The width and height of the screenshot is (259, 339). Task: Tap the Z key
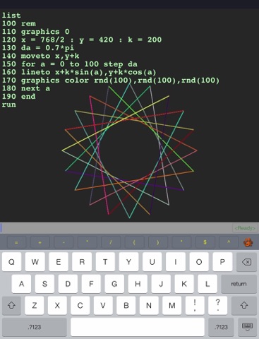click(35, 306)
